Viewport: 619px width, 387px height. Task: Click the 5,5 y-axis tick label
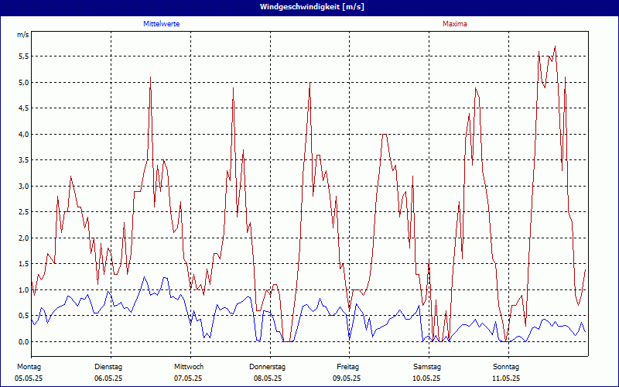point(23,57)
